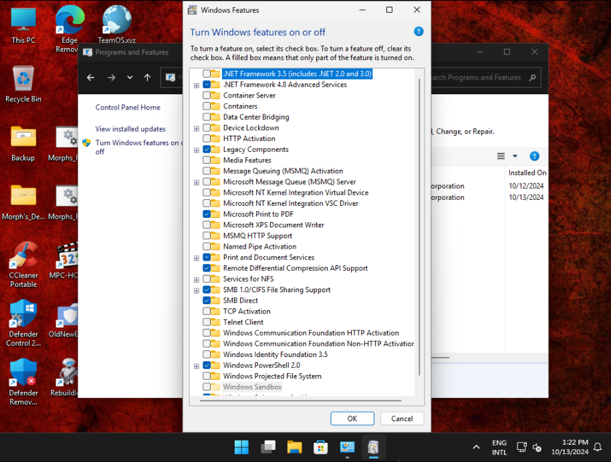Uncheck Microsoft Print to PDF
This screenshot has height=462, width=611.
207,214
